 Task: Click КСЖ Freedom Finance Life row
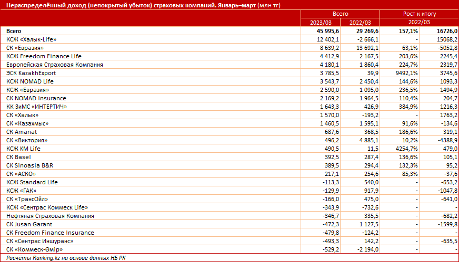pos(229,56)
